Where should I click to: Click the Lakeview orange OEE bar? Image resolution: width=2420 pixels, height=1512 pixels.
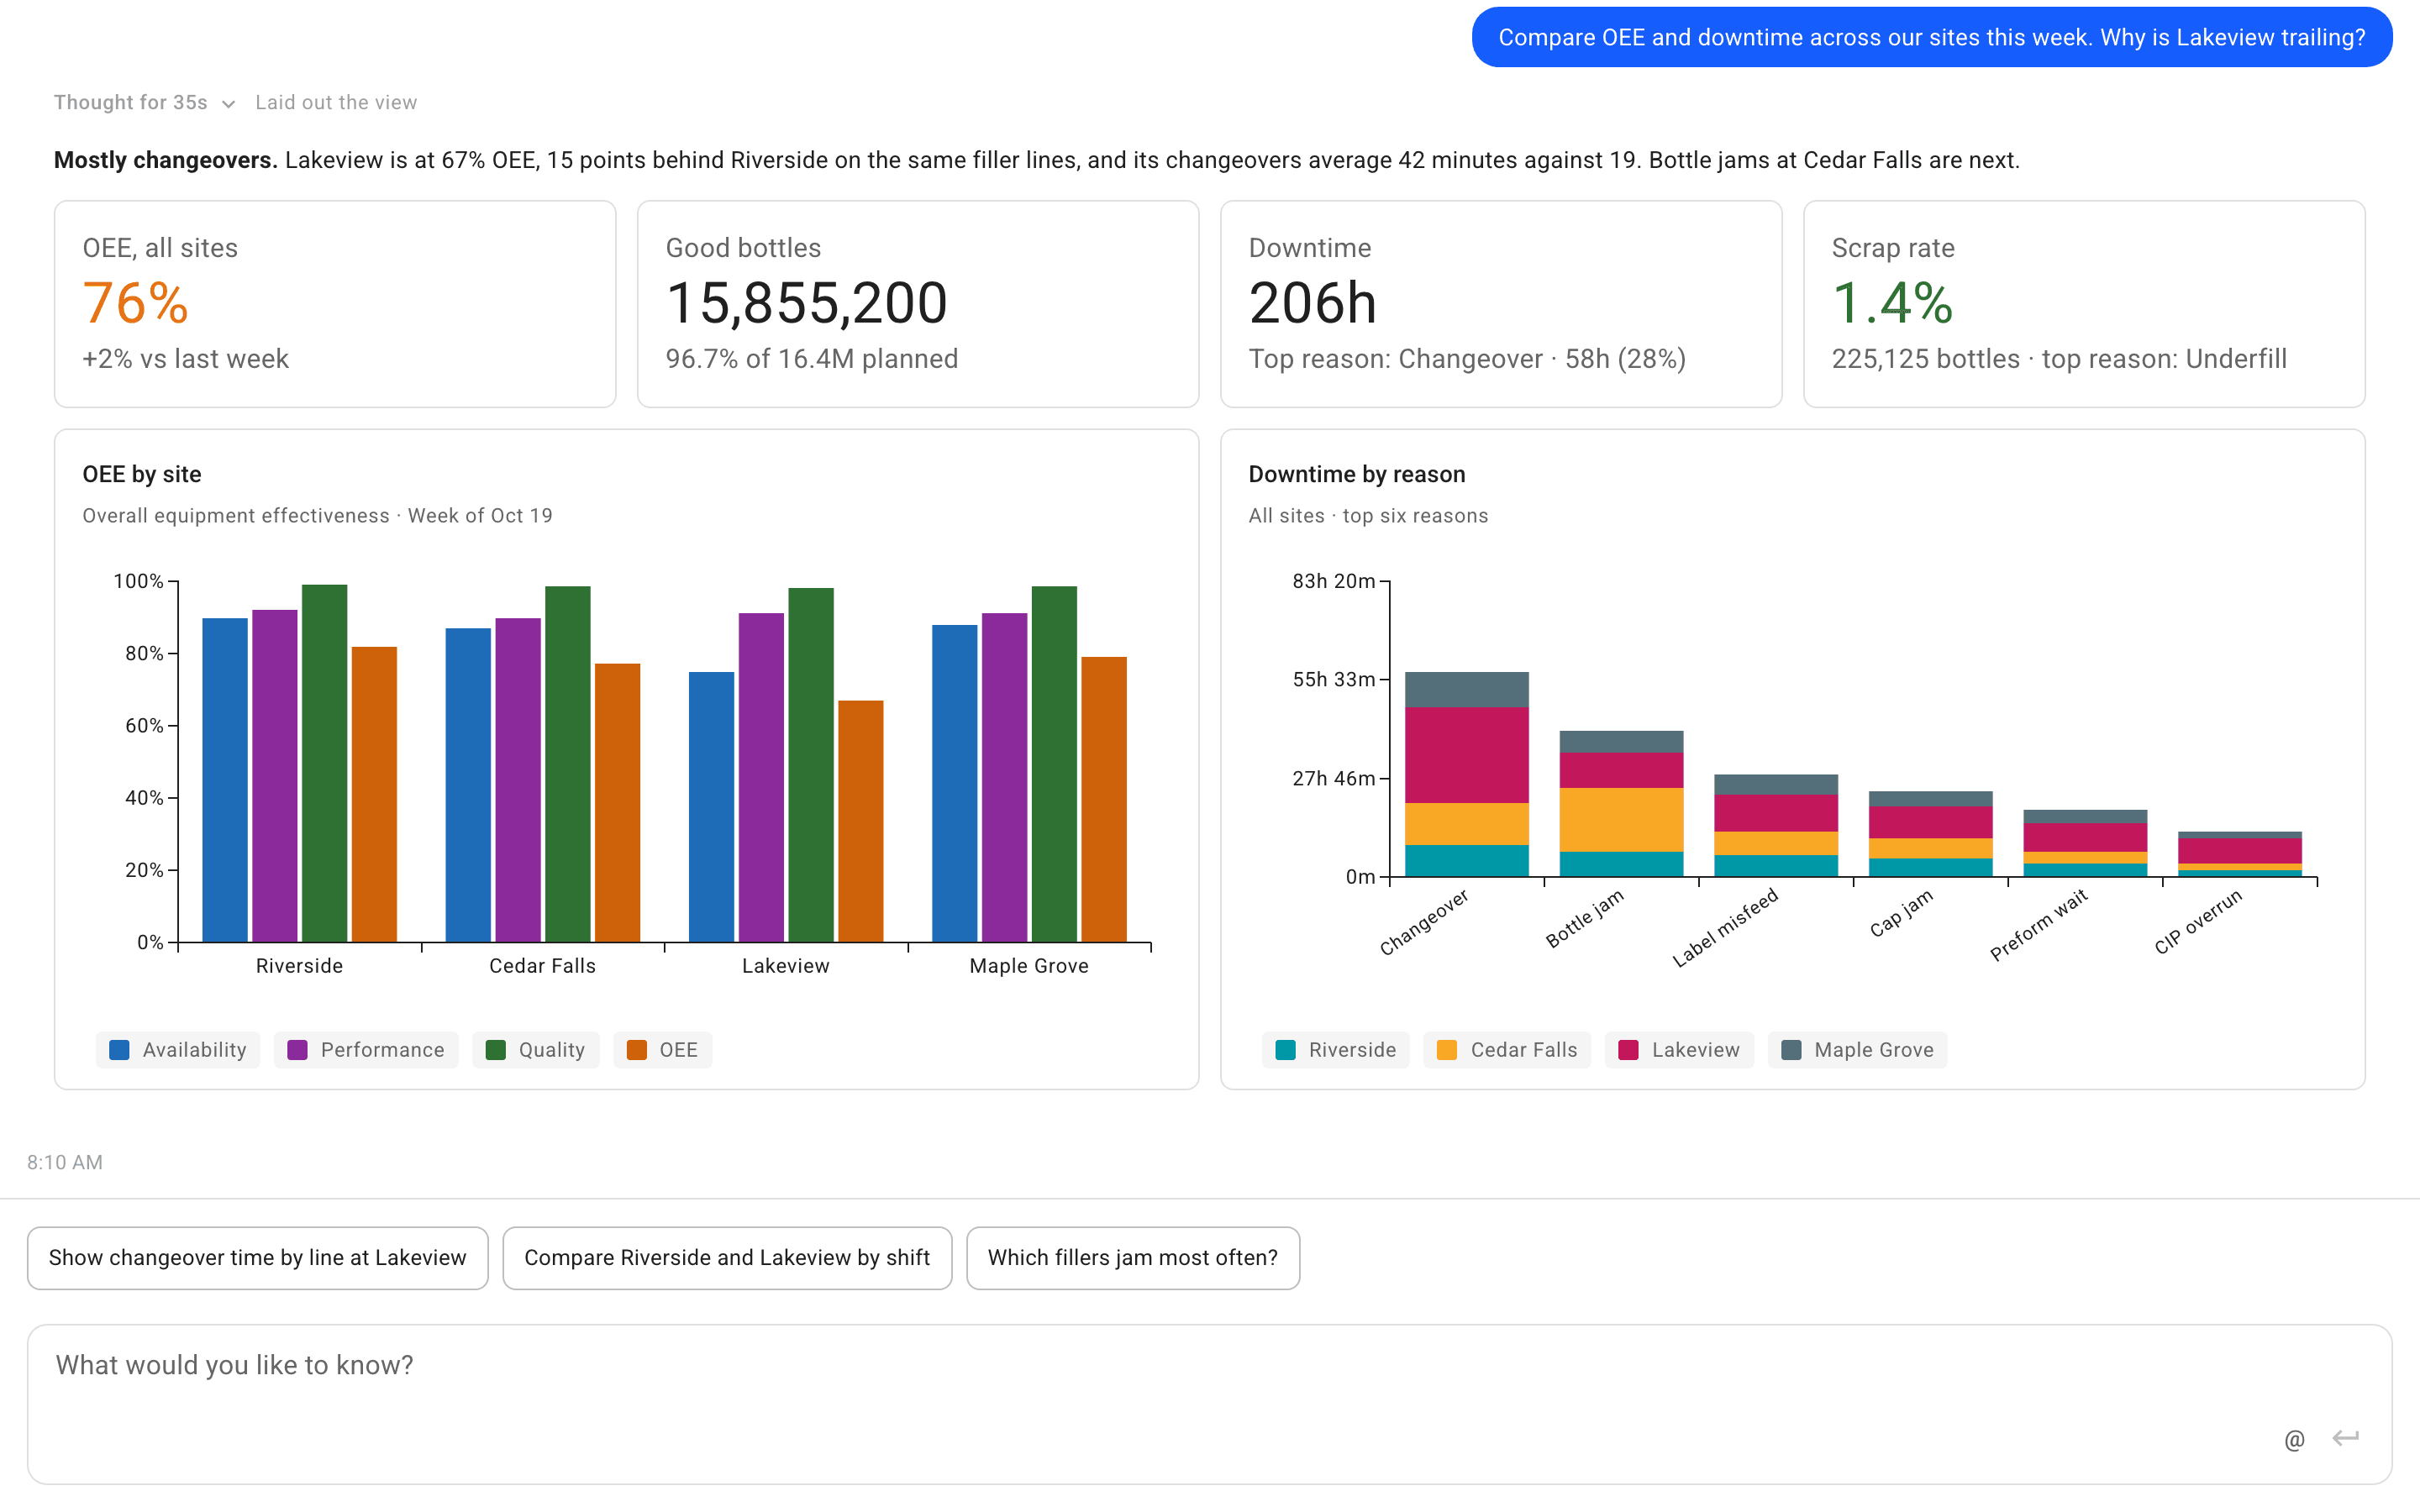pos(860,821)
